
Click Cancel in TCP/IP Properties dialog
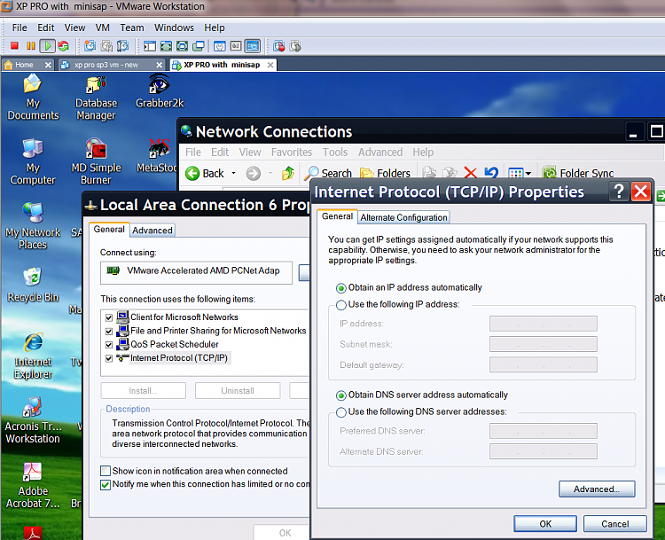tap(615, 524)
